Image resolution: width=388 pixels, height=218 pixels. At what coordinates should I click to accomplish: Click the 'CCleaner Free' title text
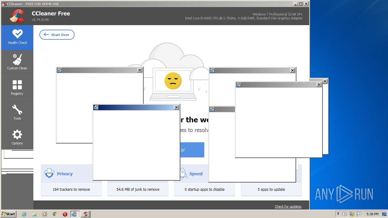click(x=51, y=13)
